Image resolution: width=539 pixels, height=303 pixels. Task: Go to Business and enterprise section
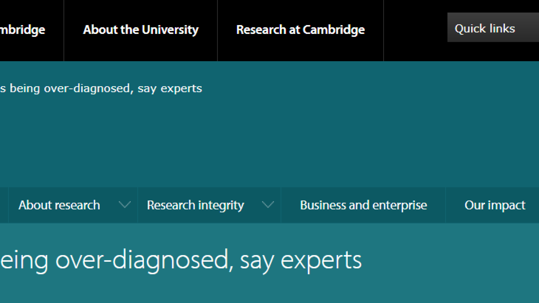[363, 205]
